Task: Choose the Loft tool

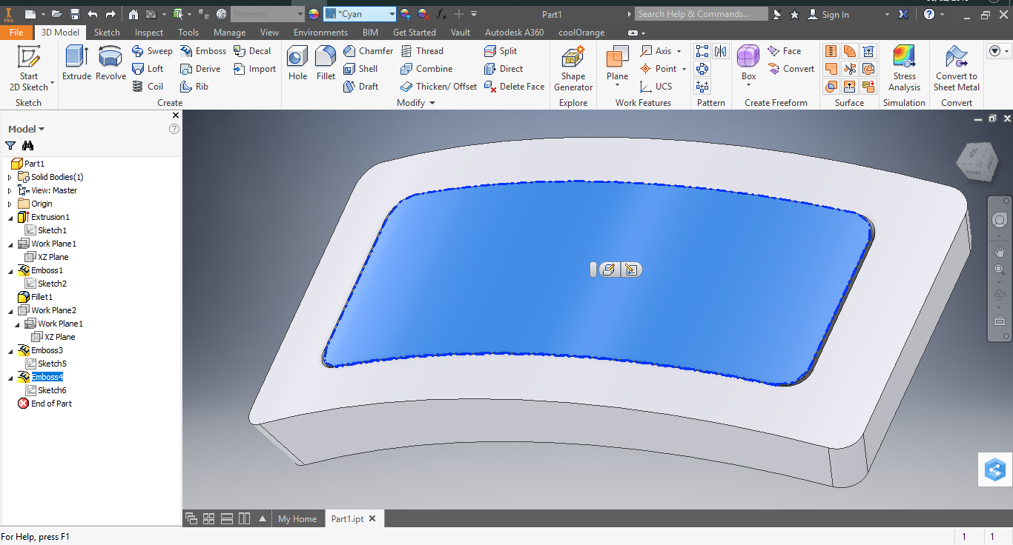Action: tap(148, 69)
